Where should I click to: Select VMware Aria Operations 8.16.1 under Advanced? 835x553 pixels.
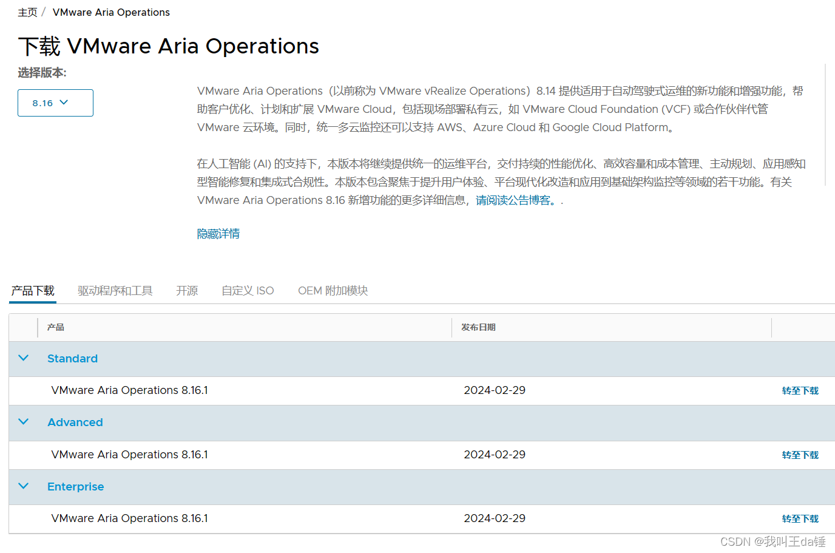tap(129, 455)
